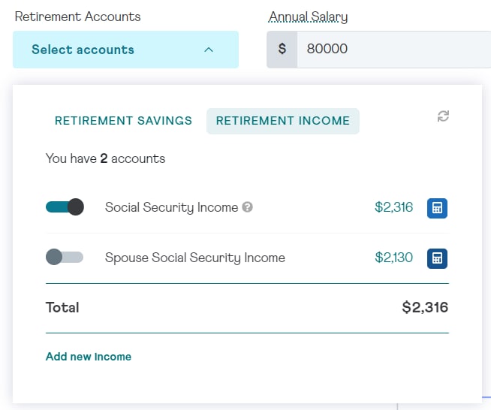Viewport: 491px width, 410px height.
Task: Enable the Spouse Social Security Income toggle
Action: pyautogui.click(x=65, y=257)
